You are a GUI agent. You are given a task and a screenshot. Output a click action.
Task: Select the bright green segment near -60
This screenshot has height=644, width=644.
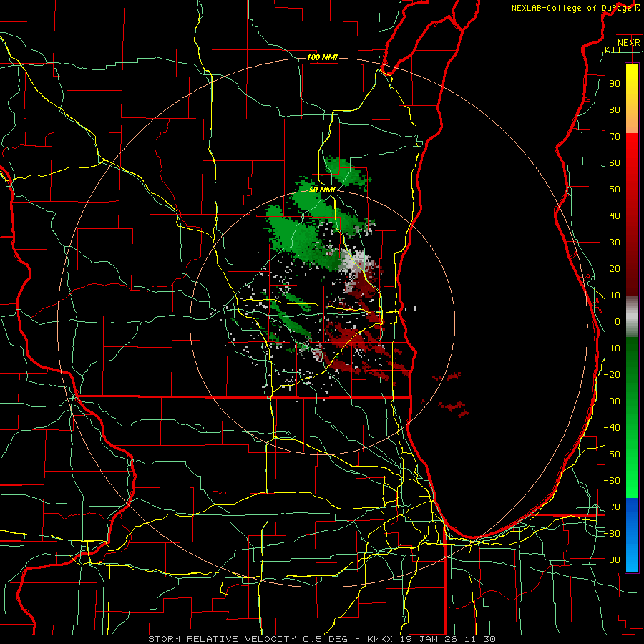[632, 481]
